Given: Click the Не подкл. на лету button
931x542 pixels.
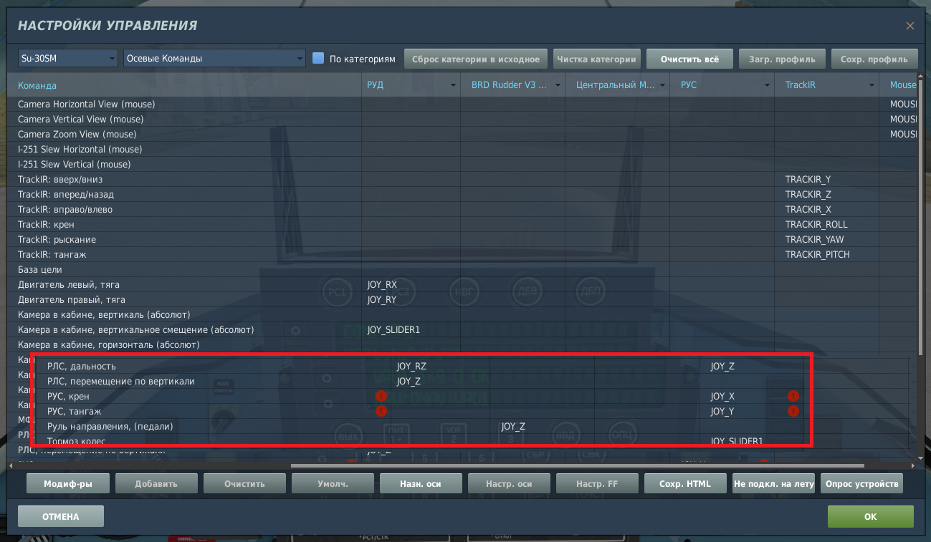Looking at the screenshot, I should tap(774, 484).
